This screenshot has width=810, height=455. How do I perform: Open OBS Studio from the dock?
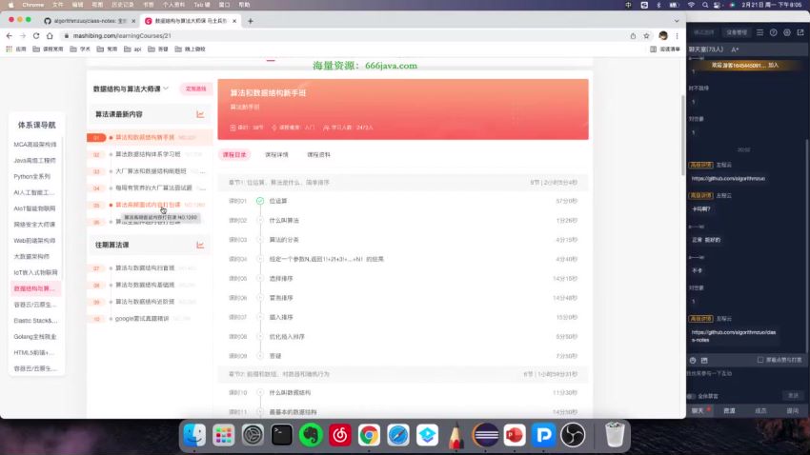[573, 435]
